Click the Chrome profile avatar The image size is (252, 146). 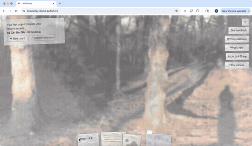216,11
